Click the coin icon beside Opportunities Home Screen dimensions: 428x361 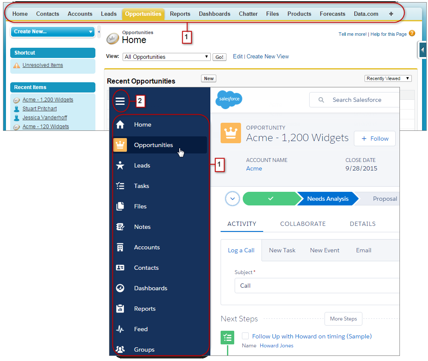[113, 38]
